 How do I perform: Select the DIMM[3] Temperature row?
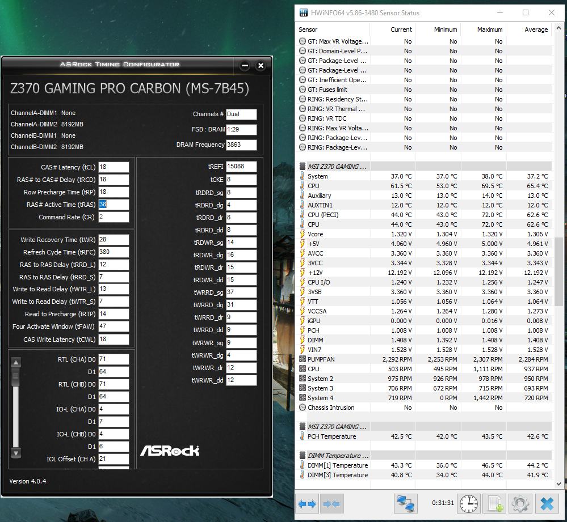(x=424, y=475)
